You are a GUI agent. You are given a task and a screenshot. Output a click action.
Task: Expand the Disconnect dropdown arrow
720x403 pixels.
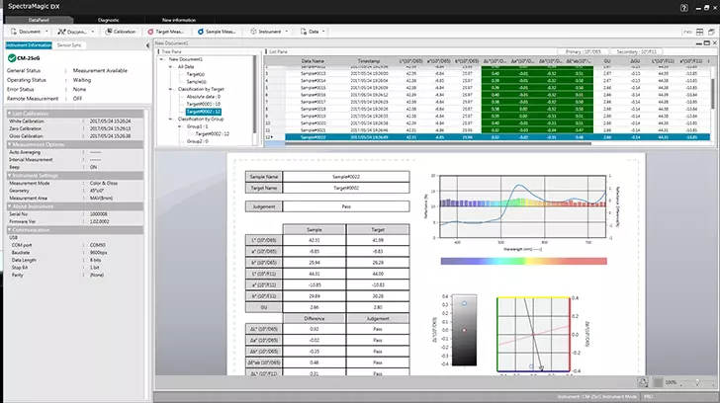click(x=93, y=32)
